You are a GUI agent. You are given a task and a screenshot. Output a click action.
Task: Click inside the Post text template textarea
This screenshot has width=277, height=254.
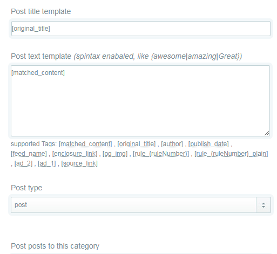click(x=140, y=101)
